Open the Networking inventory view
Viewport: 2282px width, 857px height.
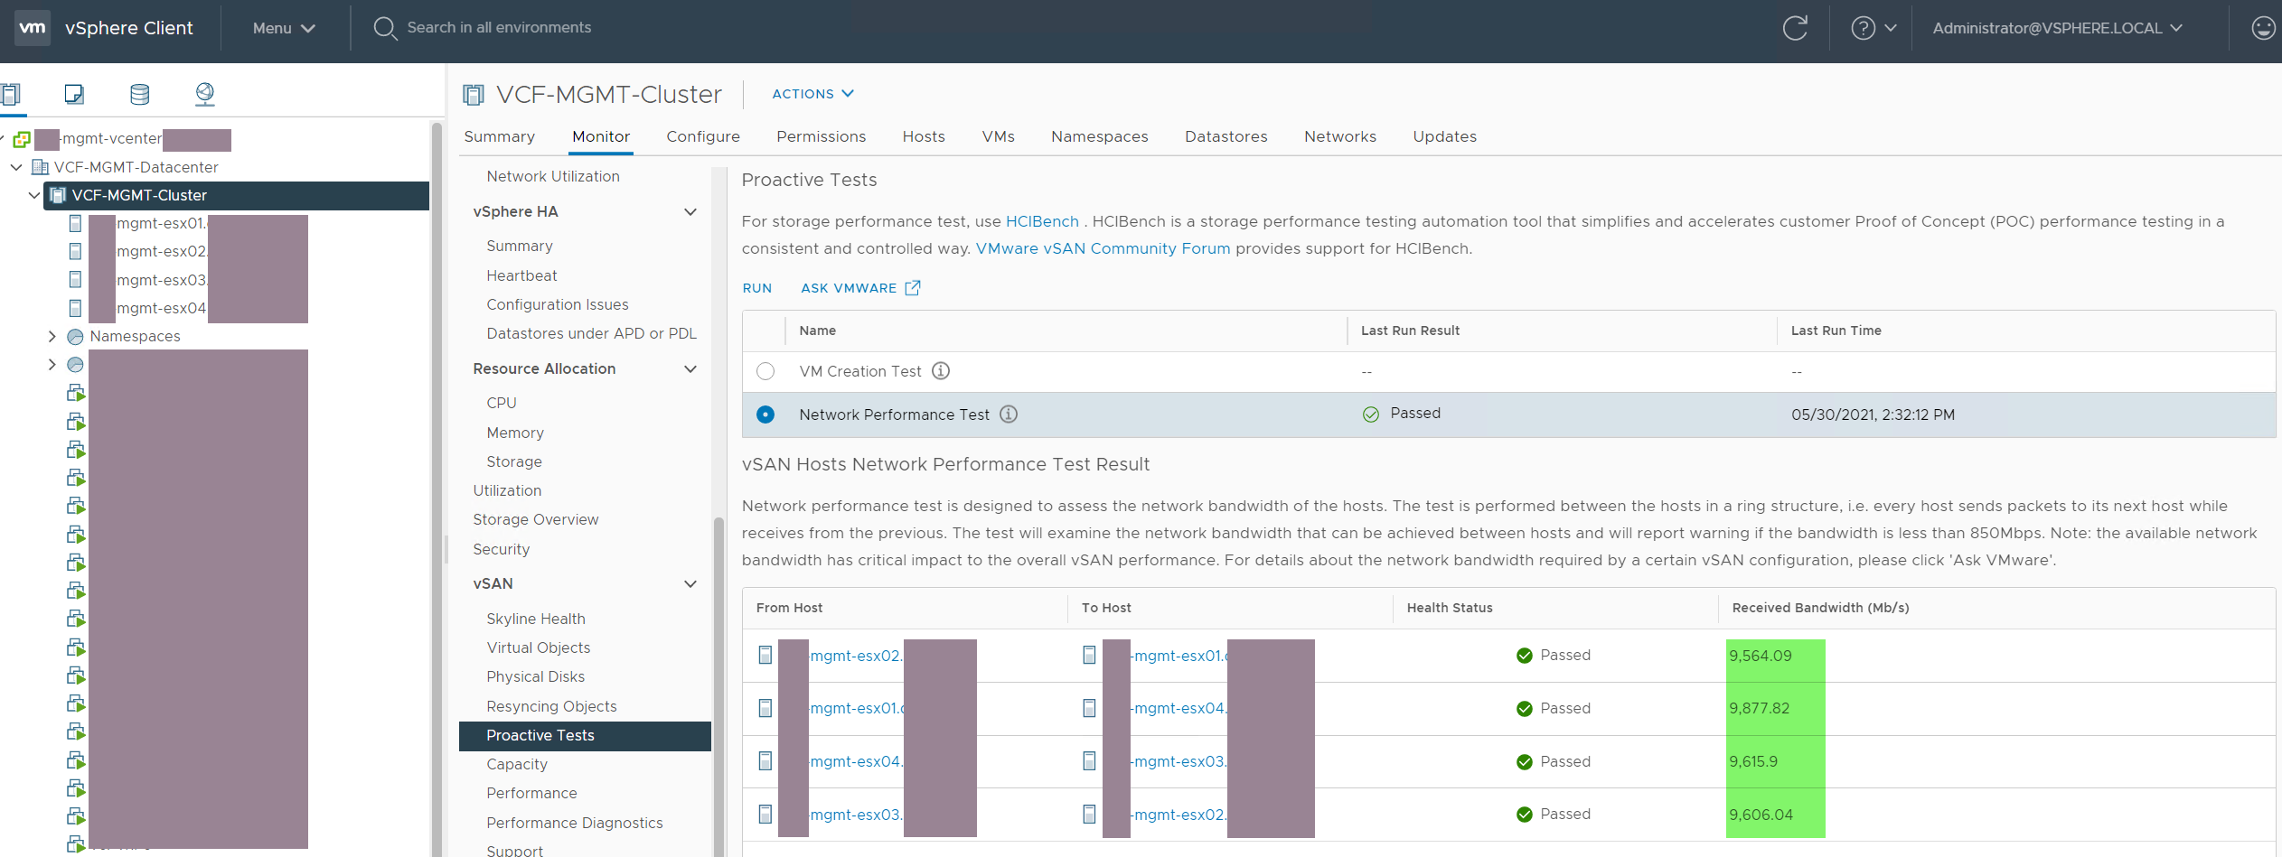pos(205,94)
